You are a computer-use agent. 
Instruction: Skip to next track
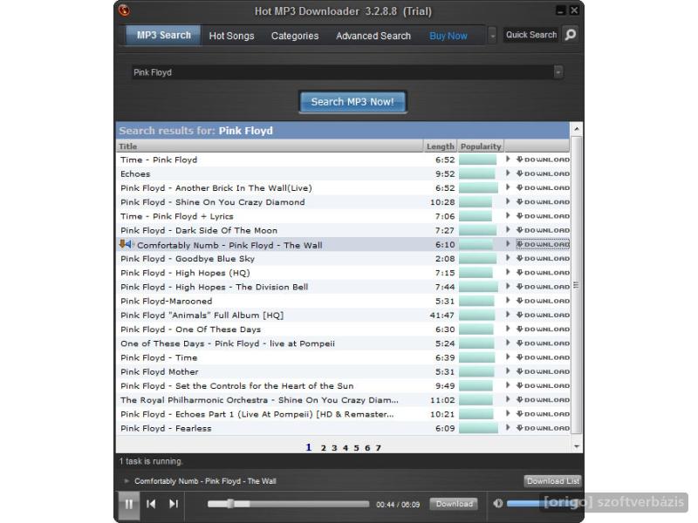174,504
